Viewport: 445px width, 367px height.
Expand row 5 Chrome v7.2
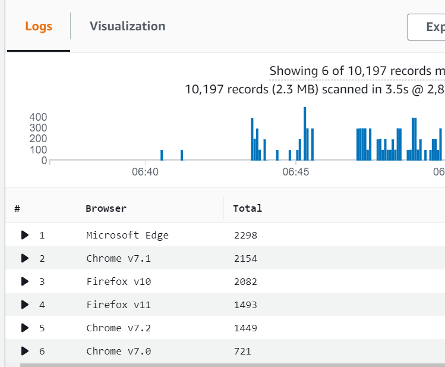(x=25, y=328)
